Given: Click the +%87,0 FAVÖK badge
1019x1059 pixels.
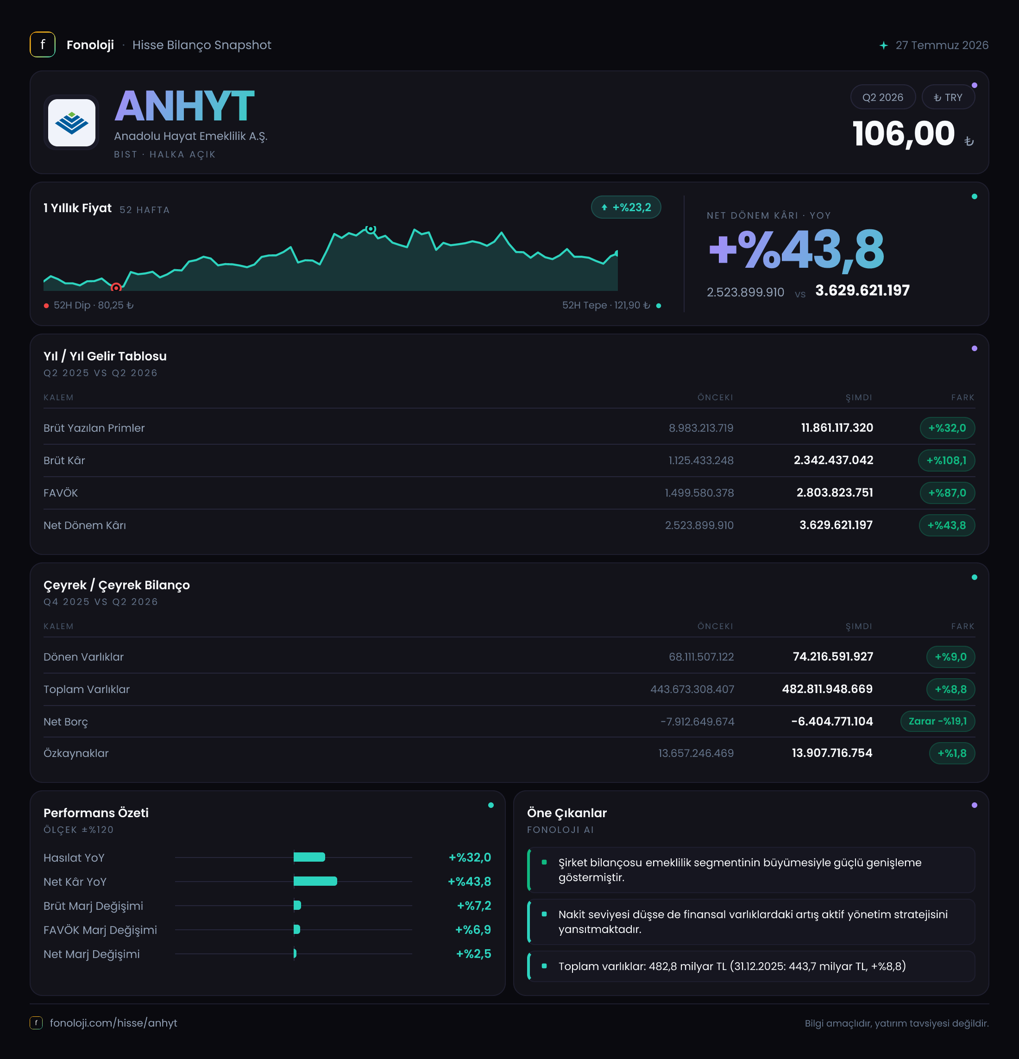Looking at the screenshot, I should [x=947, y=493].
